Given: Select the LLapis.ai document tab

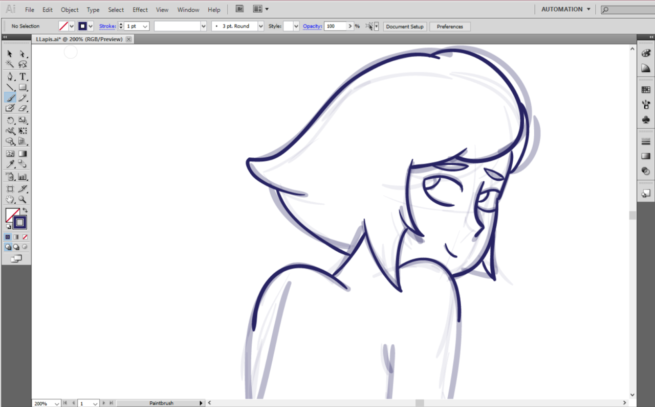Looking at the screenshot, I should tap(79, 39).
